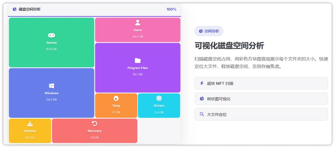Viewport: 335px width, 148px height.
Task: Click the 24.3 GB size label
Action: tap(51, 100)
